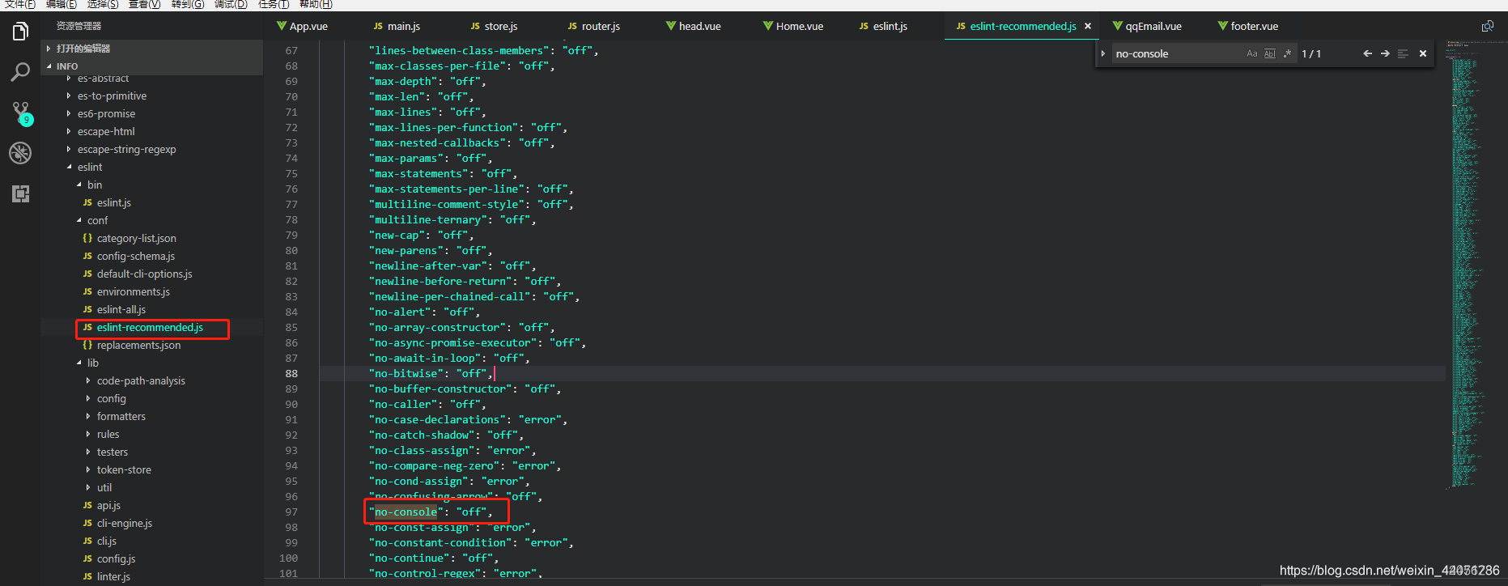Open config-schema.js file
The image size is (1508, 586).
point(135,256)
